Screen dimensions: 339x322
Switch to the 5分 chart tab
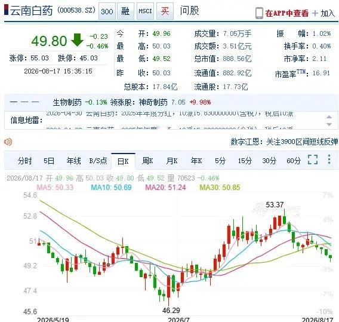pyautogui.click(x=220, y=161)
